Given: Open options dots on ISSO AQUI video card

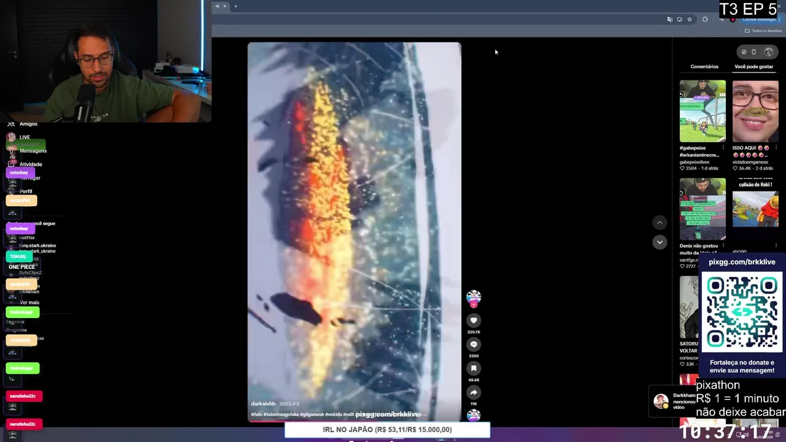Looking at the screenshot, I should 776,148.
